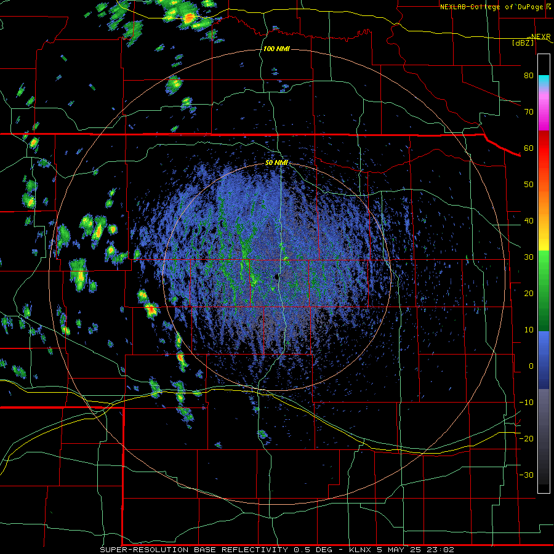
Task: Select the 20 value on the dBZ scale
Action: coord(529,294)
